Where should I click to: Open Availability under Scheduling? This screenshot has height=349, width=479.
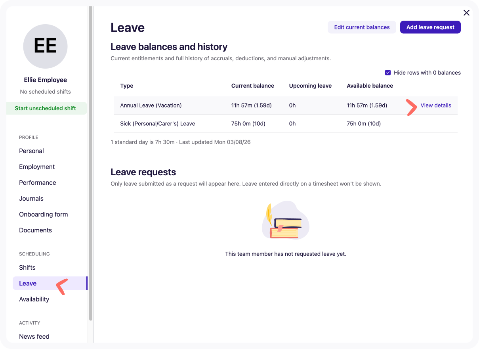click(x=34, y=299)
